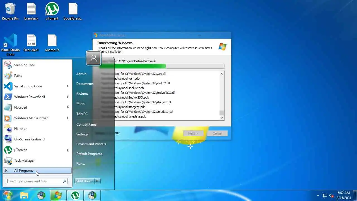Click the log scrollbar thumb in setup window

click(222, 113)
